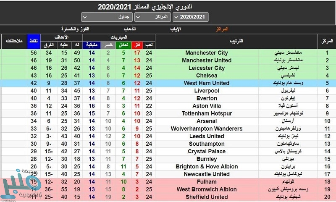Click the Leicester City team name

pyautogui.click(x=207, y=68)
